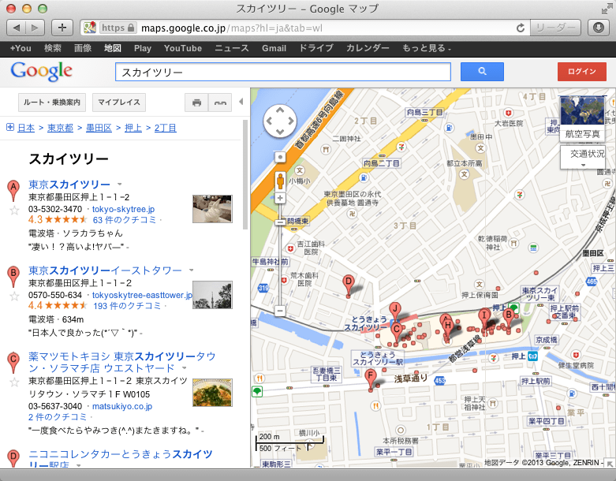Open the 東京都 breadcrumb link
The height and width of the screenshot is (481, 616).
tap(60, 128)
